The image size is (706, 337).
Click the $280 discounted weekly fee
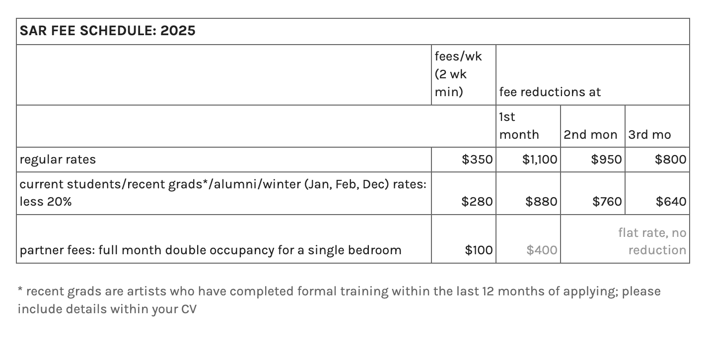(477, 202)
